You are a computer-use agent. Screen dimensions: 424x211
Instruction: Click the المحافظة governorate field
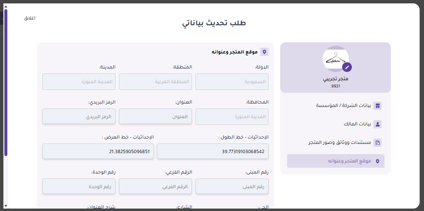232,117
